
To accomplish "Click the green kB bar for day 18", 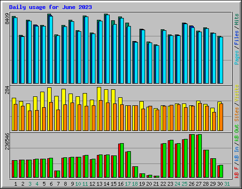I will [x=136, y=172].
